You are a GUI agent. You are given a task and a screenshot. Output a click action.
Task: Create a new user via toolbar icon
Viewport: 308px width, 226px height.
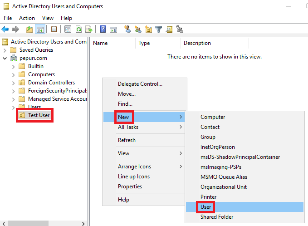(127, 29)
